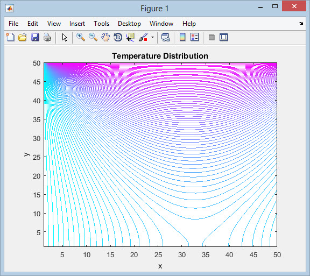
Task: Activate the Data Cursor tool
Action: click(x=130, y=37)
